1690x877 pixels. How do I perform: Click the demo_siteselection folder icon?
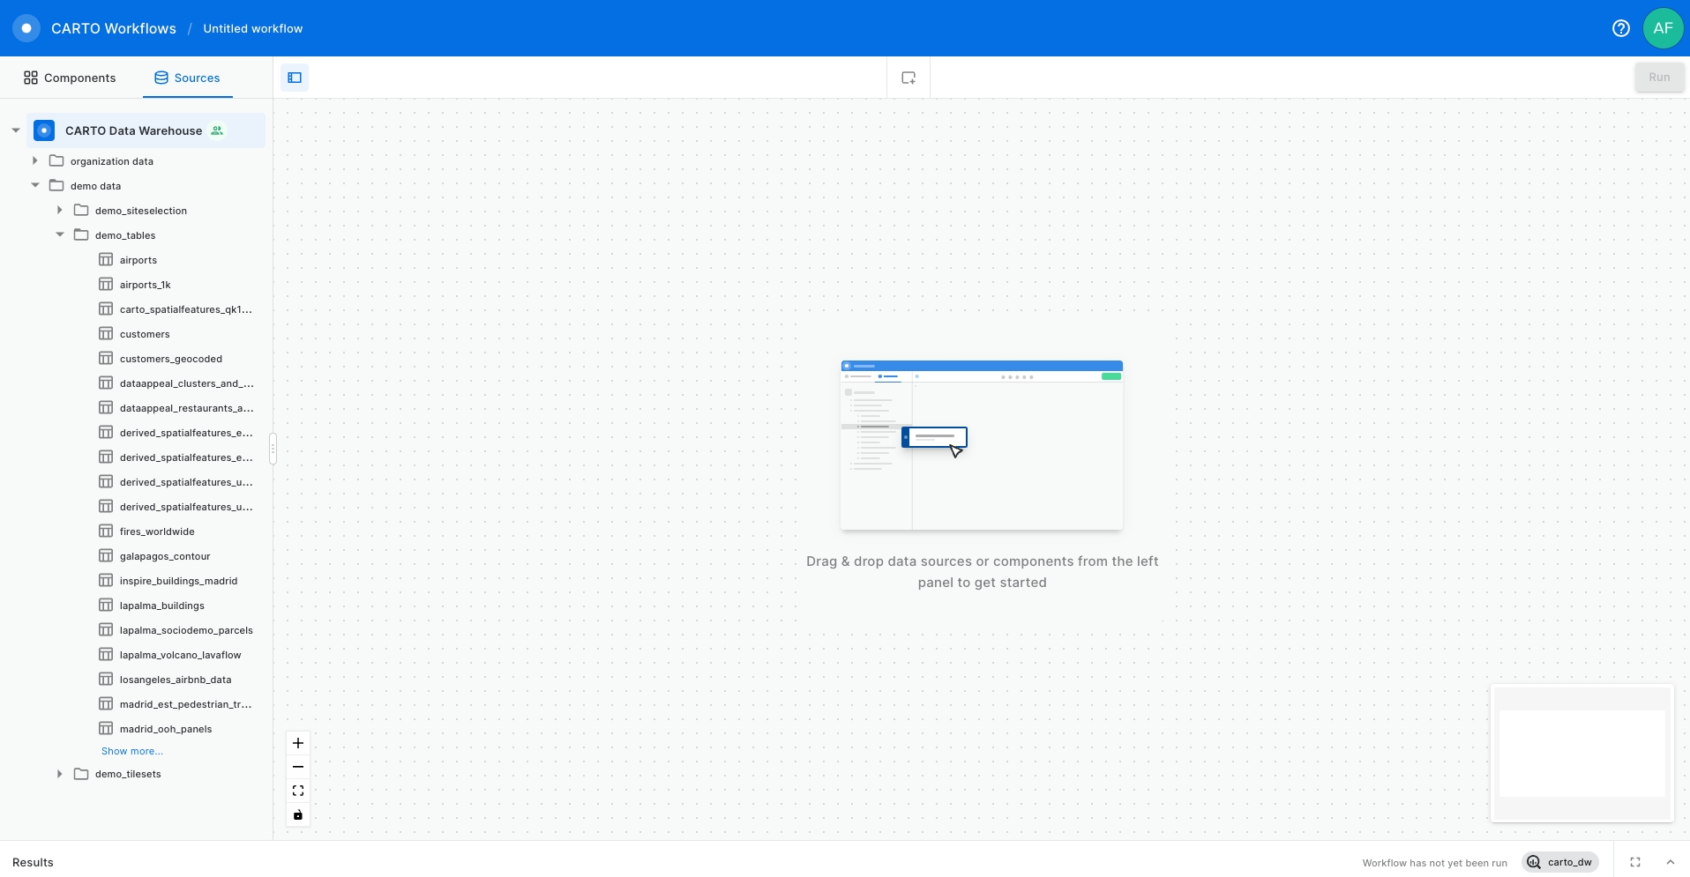[x=81, y=210]
